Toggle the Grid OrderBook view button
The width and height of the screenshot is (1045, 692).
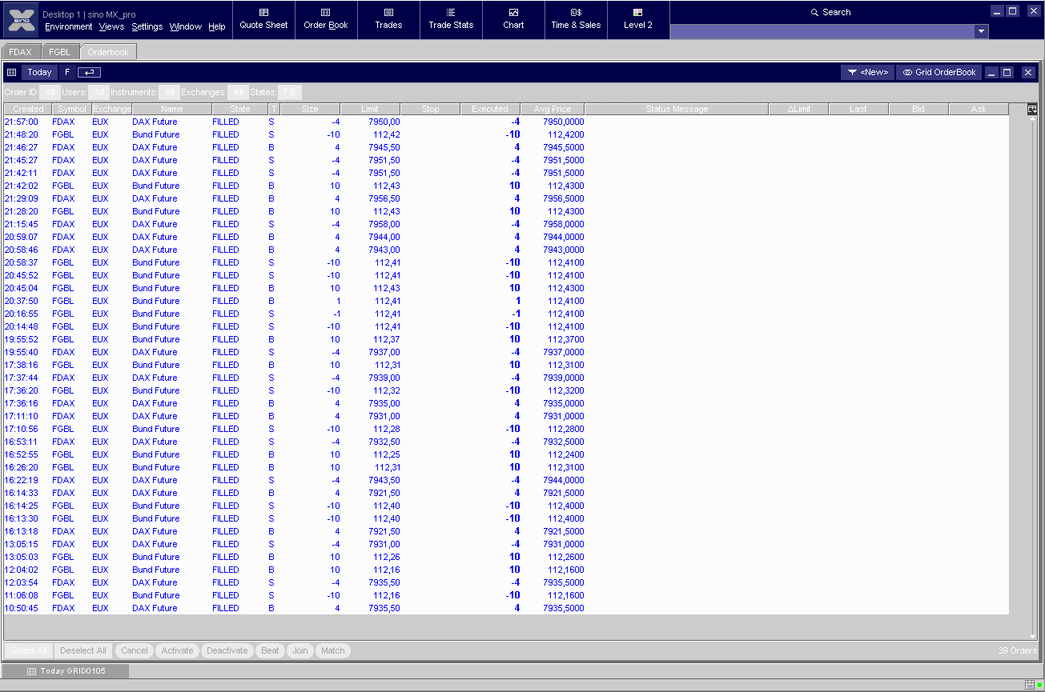tap(938, 72)
